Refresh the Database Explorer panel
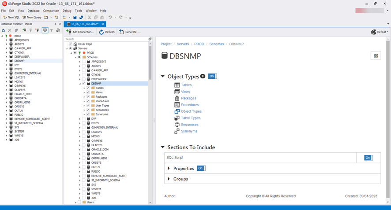 [x=4, y=30]
